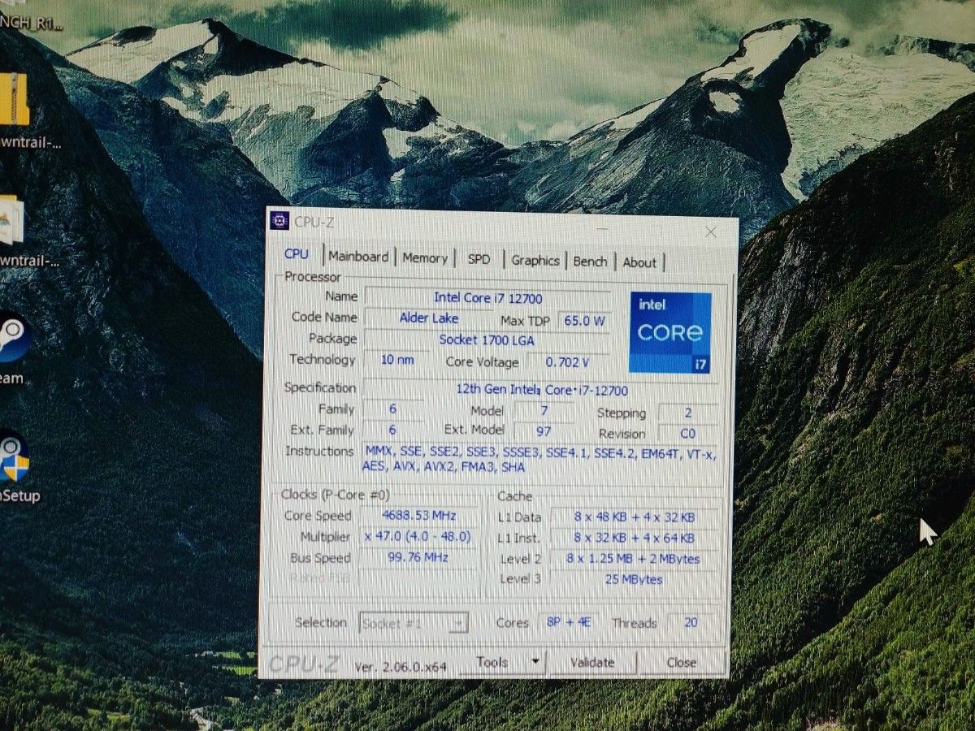The width and height of the screenshot is (975, 731).
Task: Click the Stepping value 2
Action: 687,413
